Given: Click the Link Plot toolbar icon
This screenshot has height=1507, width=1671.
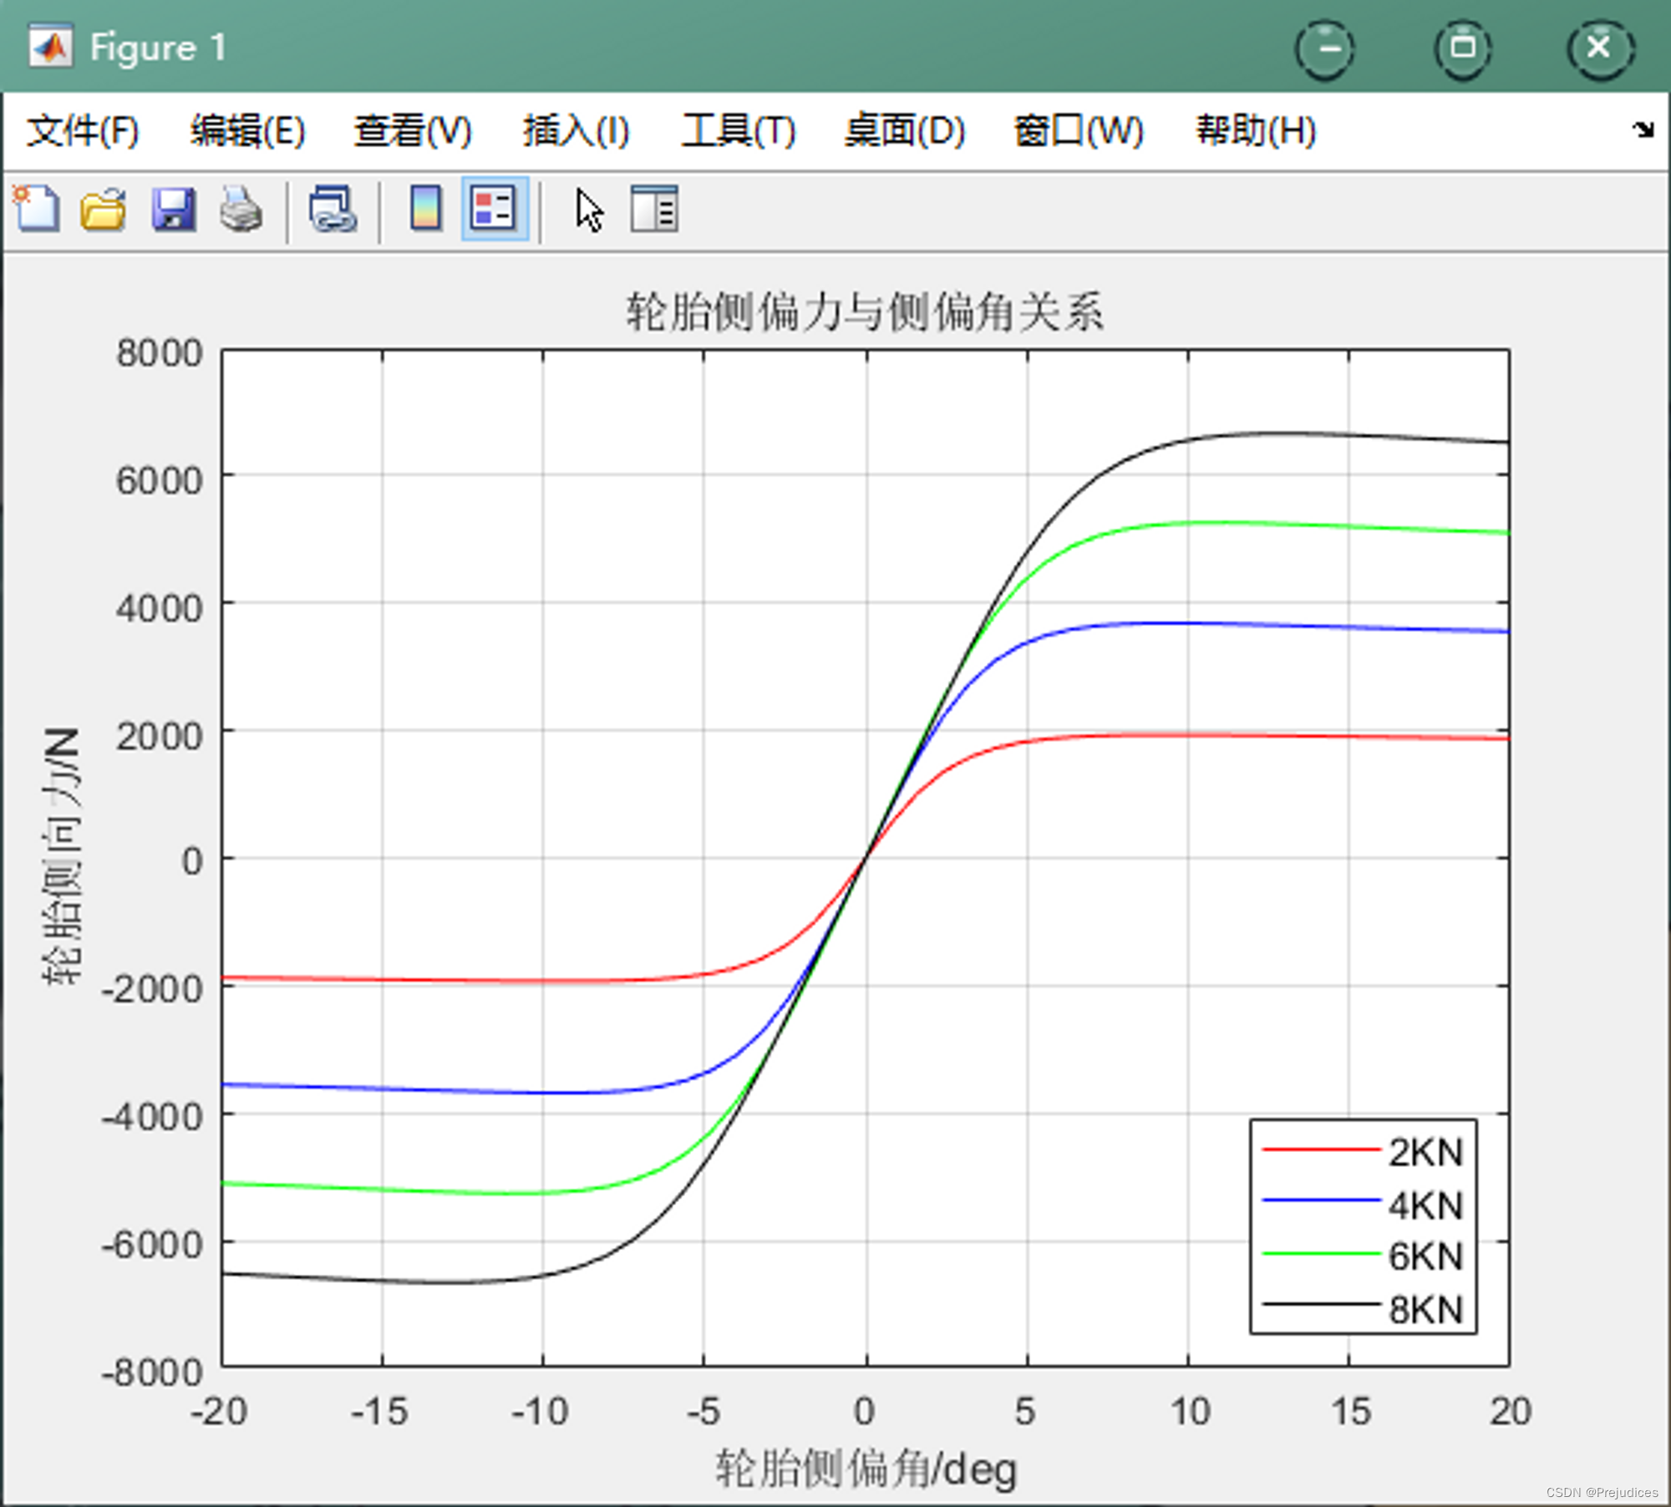Looking at the screenshot, I should tap(333, 209).
